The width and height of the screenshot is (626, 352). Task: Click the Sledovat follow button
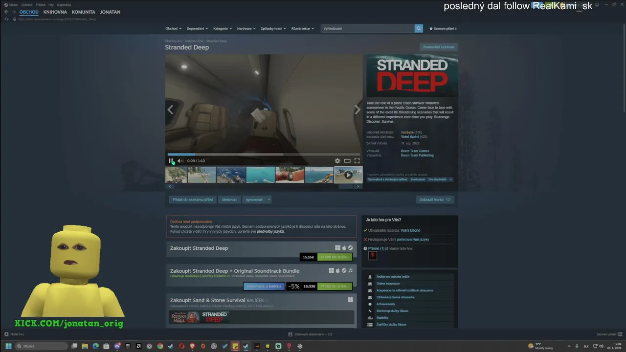click(229, 199)
